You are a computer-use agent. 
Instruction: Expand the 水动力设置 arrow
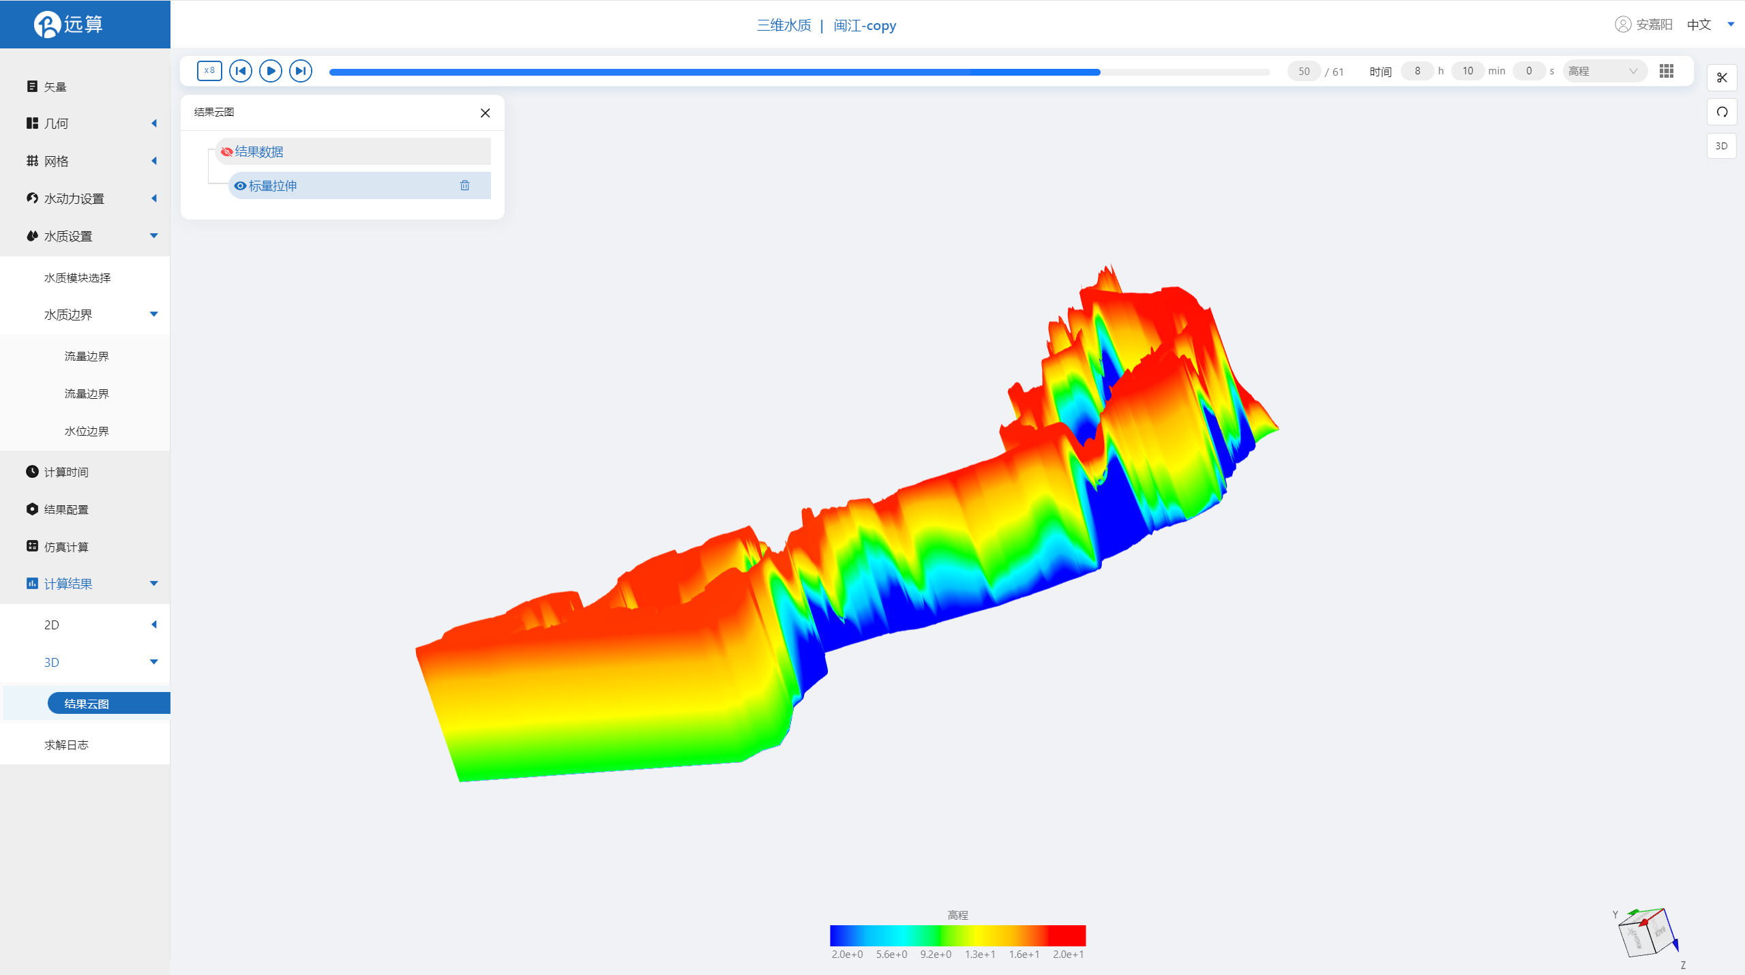coord(154,198)
